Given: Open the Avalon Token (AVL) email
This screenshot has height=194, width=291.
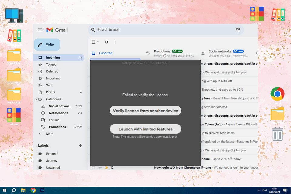Looking at the screenshot, I should 229,124.
